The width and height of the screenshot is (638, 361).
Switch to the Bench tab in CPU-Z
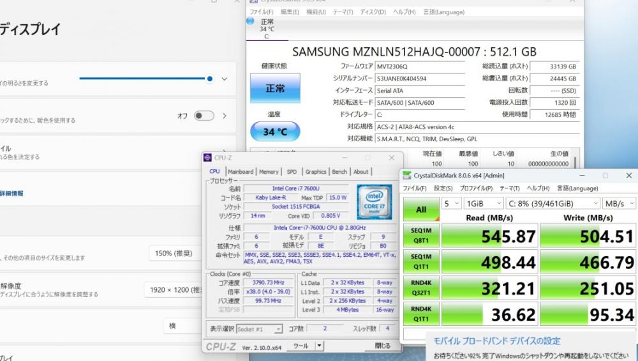339,172
